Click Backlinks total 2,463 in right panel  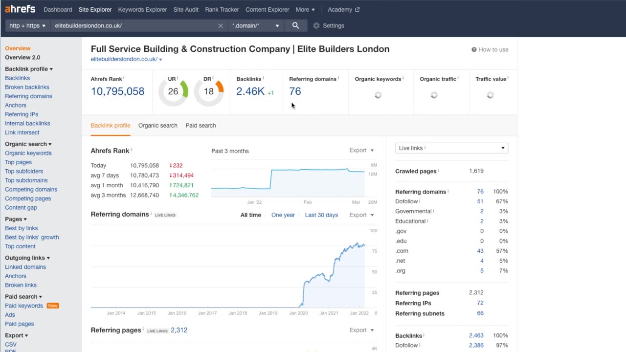(x=476, y=335)
